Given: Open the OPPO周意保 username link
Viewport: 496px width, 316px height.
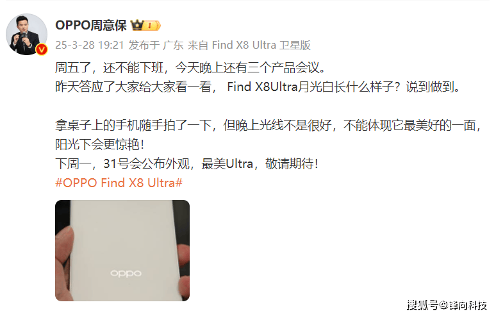Looking at the screenshot, I should [91, 25].
